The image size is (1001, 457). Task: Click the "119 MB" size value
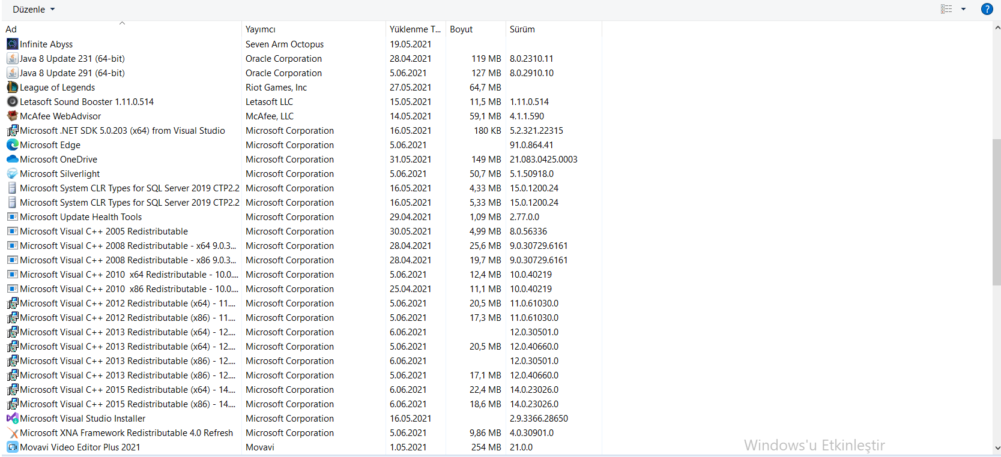[486, 58]
